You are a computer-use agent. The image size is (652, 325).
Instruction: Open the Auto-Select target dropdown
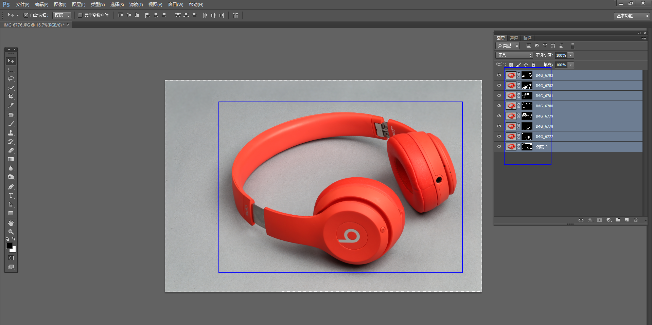point(62,15)
